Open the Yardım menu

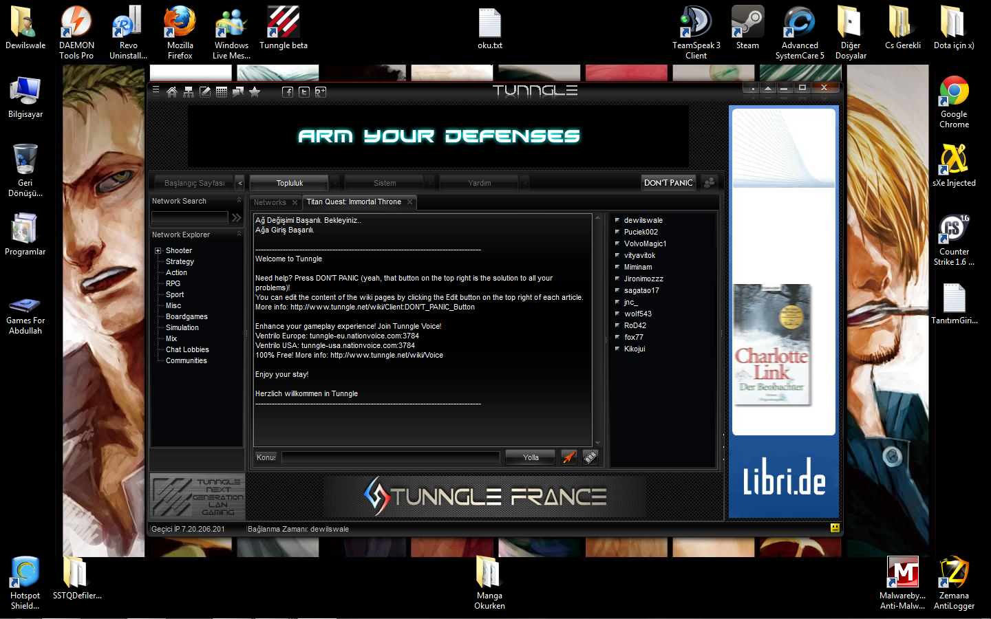coord(480,183)
